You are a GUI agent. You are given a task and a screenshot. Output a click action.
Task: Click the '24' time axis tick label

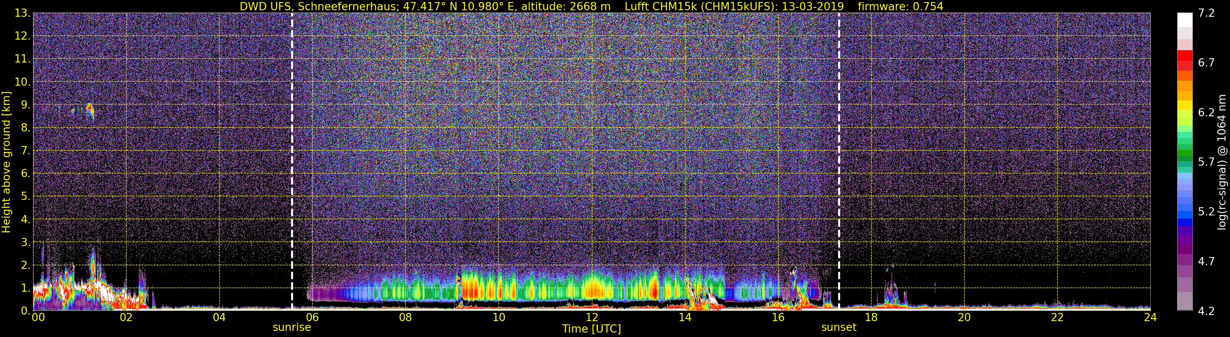[x=1150, y=317]
